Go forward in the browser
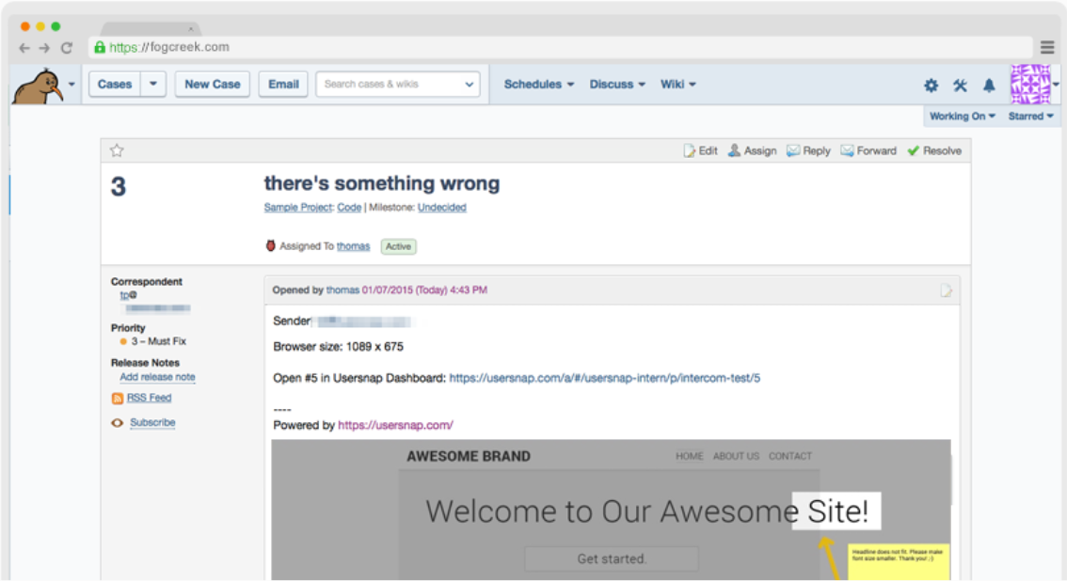Screen dimensions: 1067x581 point(44,48)
